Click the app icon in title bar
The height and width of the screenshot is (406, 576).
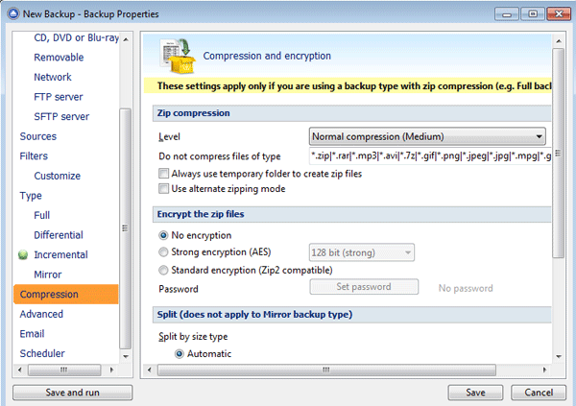pos(13,14)
